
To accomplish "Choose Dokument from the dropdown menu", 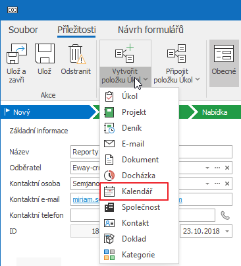I will (x=140, y=160).
